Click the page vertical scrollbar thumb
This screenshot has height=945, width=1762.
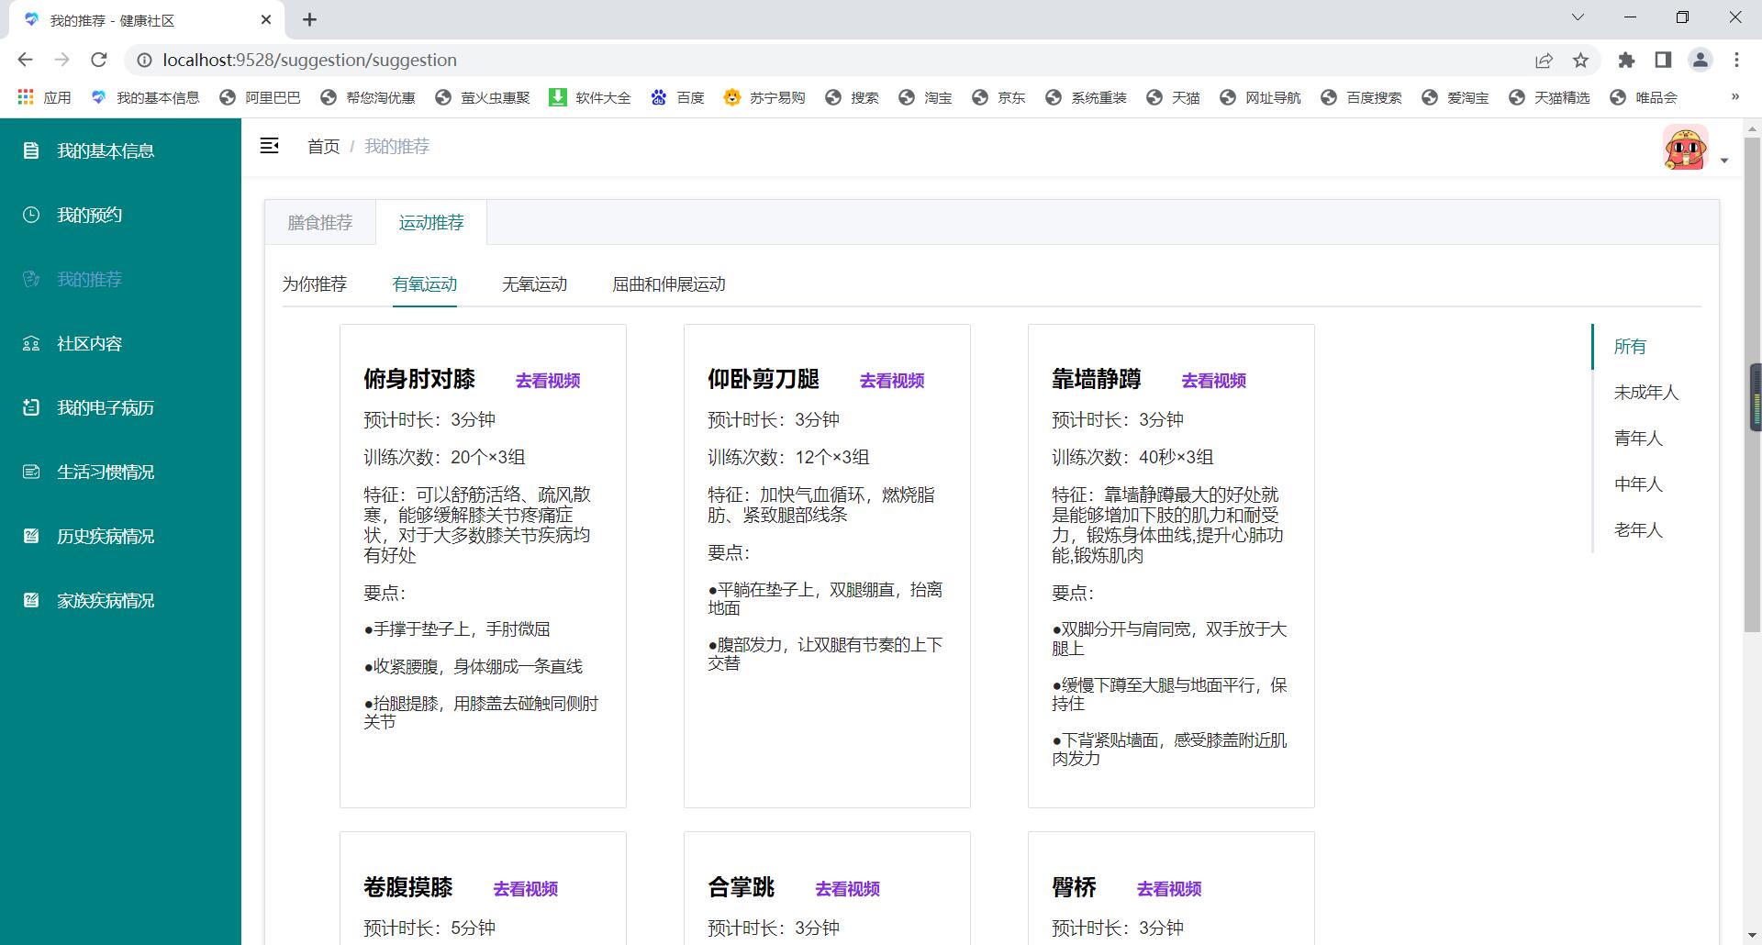point(1752,384)
